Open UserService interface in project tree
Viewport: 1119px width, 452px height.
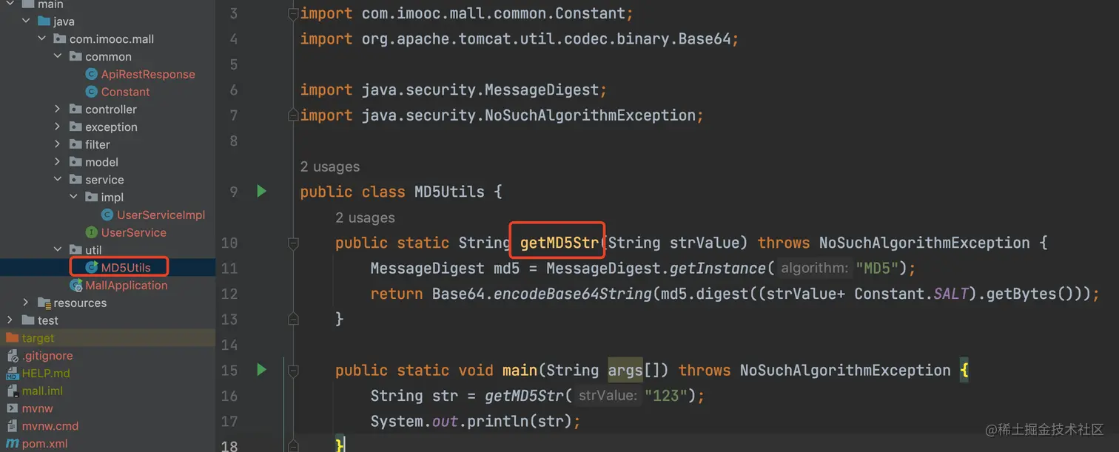coord(133,232)
